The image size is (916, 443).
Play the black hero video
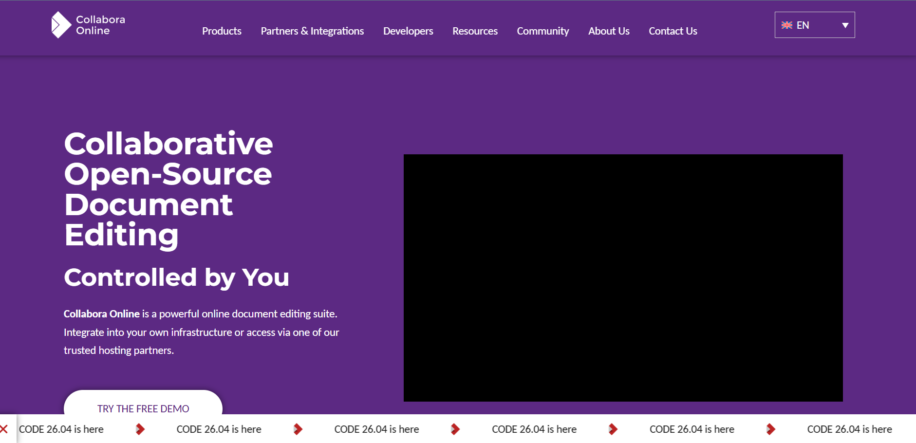[623, 278]
